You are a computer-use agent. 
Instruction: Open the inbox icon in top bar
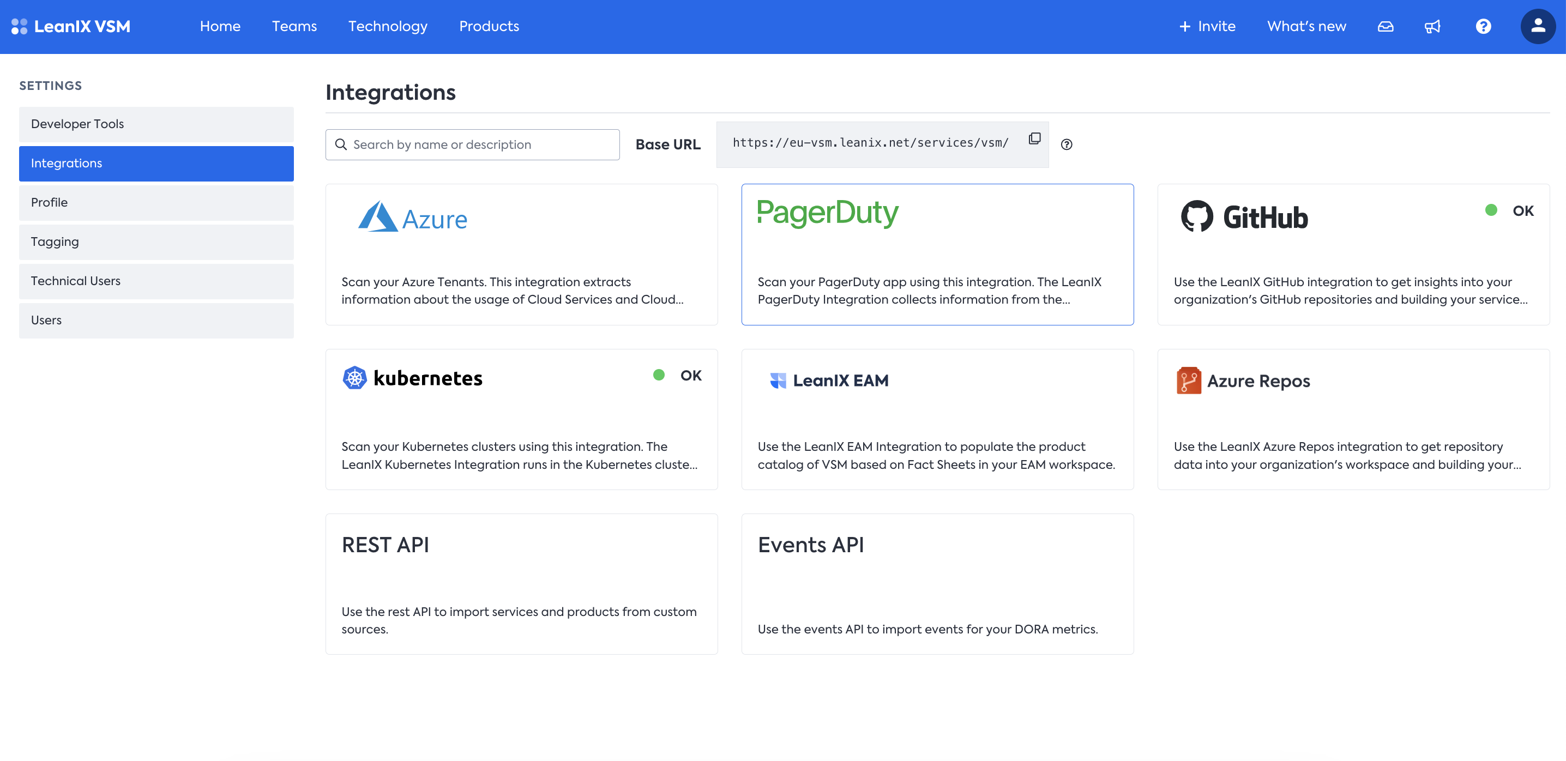point(1386,27)
